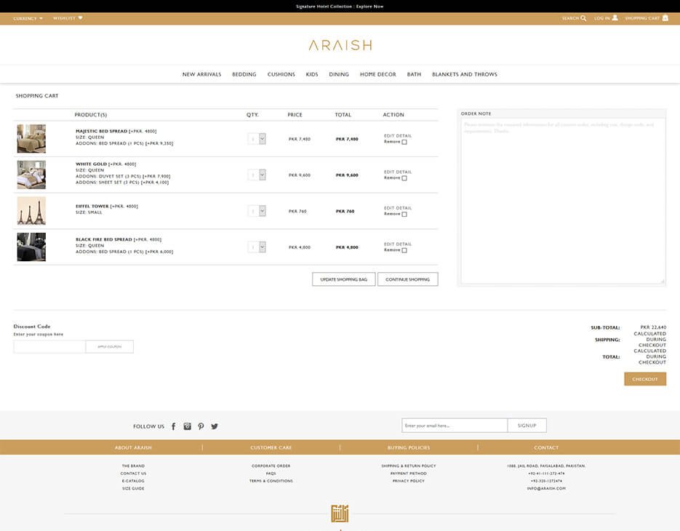Click the Signature Hotel Collection Explore Now banner
The width and height of the screenshot is (680, 531).
pos(340,7)
